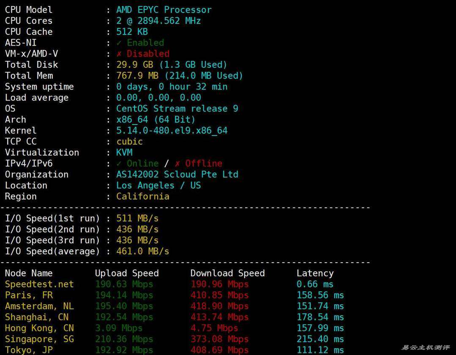Select the AS142002 Scloud Pte Ltd text
This screenshot has height=355, width=456.
(177, 174)
